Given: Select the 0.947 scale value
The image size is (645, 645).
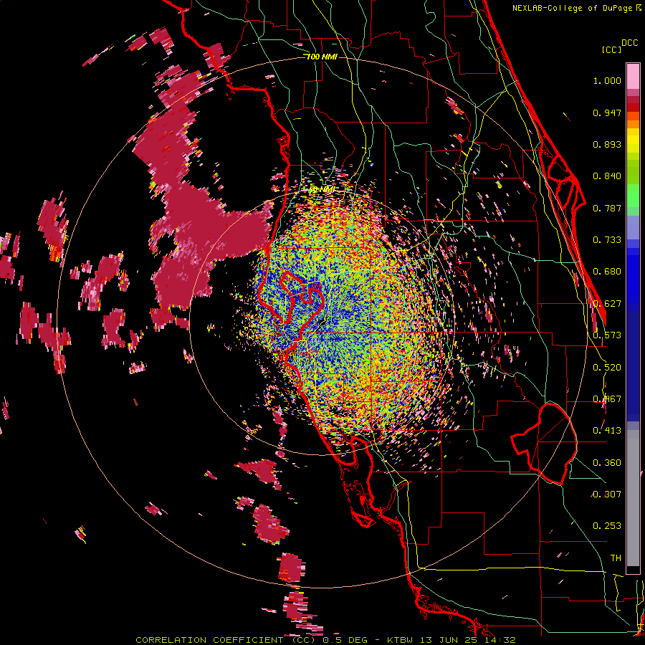Looking at the screenshot, I should (x=607, y=113).
